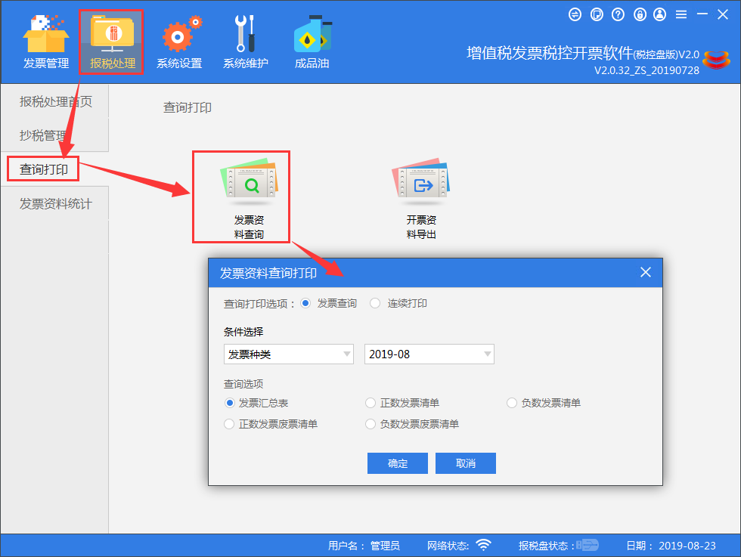The height and width of the screenshot is (557, 741).
Task: Click the 查询选项 label
Action: [x=243, y=384]
